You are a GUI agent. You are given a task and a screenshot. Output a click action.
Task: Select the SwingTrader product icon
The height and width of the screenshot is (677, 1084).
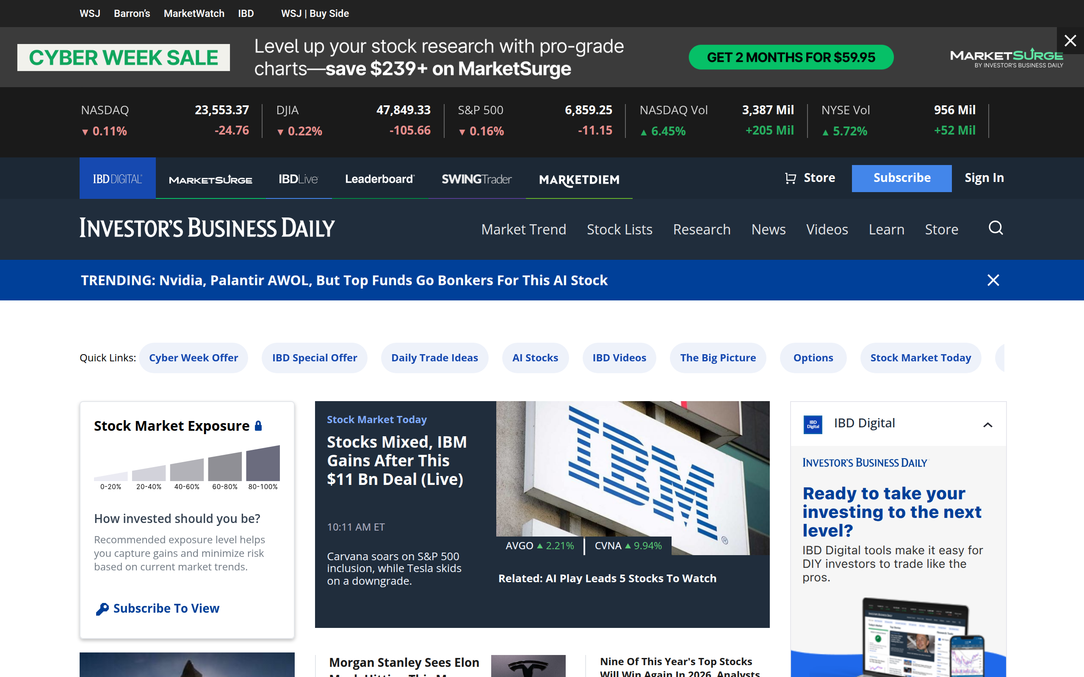click(x=476, y=179)
